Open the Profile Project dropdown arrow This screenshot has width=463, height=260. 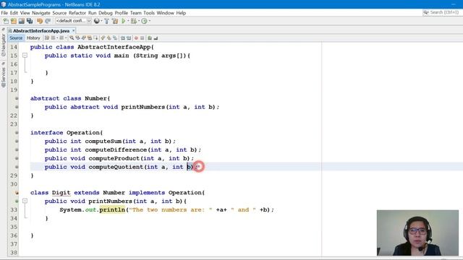coord(150,21)
